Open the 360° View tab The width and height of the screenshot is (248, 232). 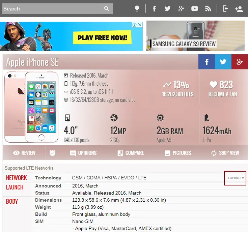pos(225,153)
